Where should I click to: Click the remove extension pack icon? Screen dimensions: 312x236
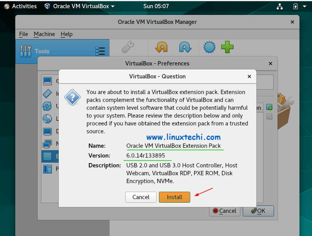[269, 116]
